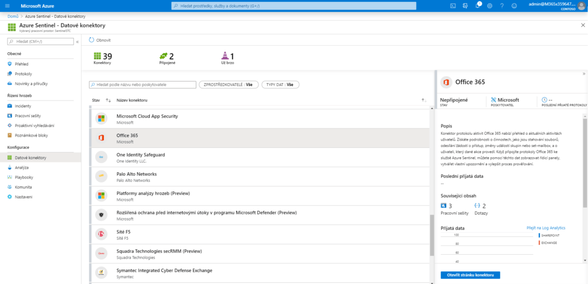Open the ZPROSTŘEDKOVATELÉ filter dropdown

point(227,84)
